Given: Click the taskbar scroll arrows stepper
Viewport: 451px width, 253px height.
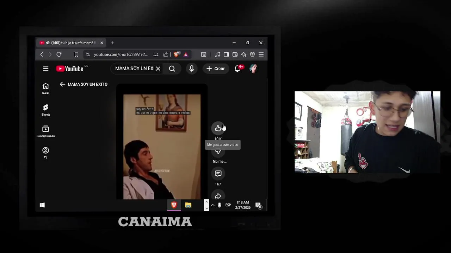Looking at the screenshot, I should click(206, 205).
